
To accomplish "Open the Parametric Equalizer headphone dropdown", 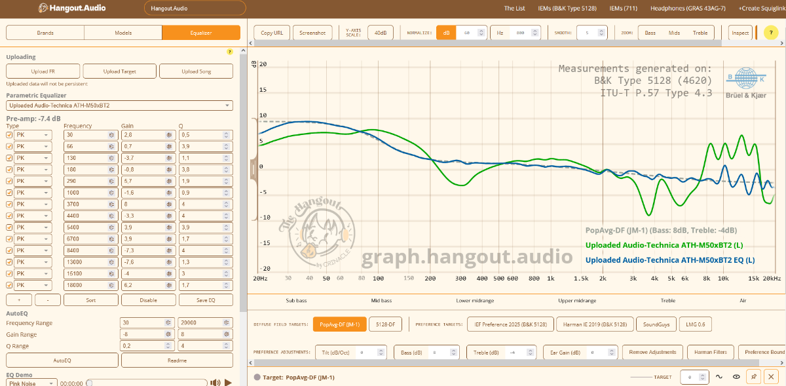I will 119,105.
